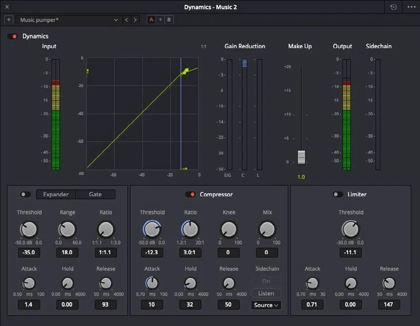The height and width of the screenshot is (326, 420).
Task: Copy A to B arrow icon
Action: point(160,19)
